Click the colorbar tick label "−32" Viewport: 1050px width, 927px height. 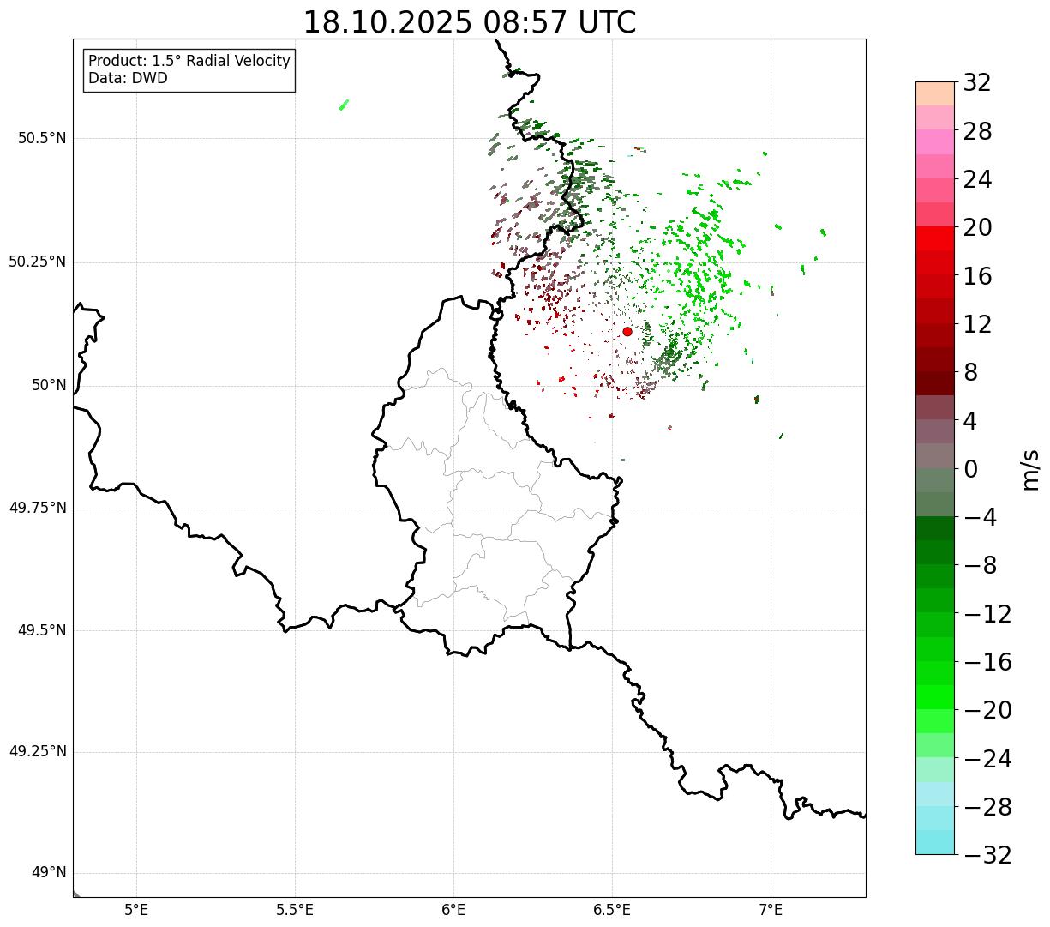[987, 855]
